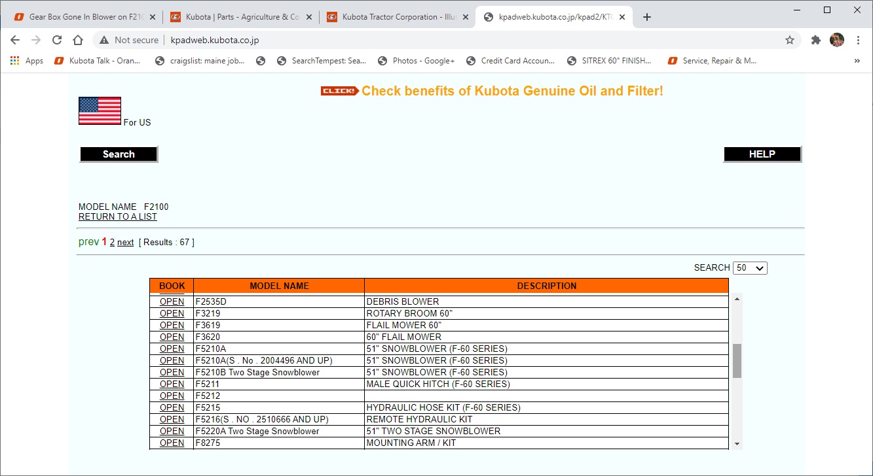Open book for F2535D Debris Blower
Screen dimensions: 873x476
pos(172,301)
